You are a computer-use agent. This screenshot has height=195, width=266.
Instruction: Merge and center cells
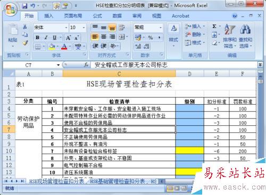click(x=122, y=37)
